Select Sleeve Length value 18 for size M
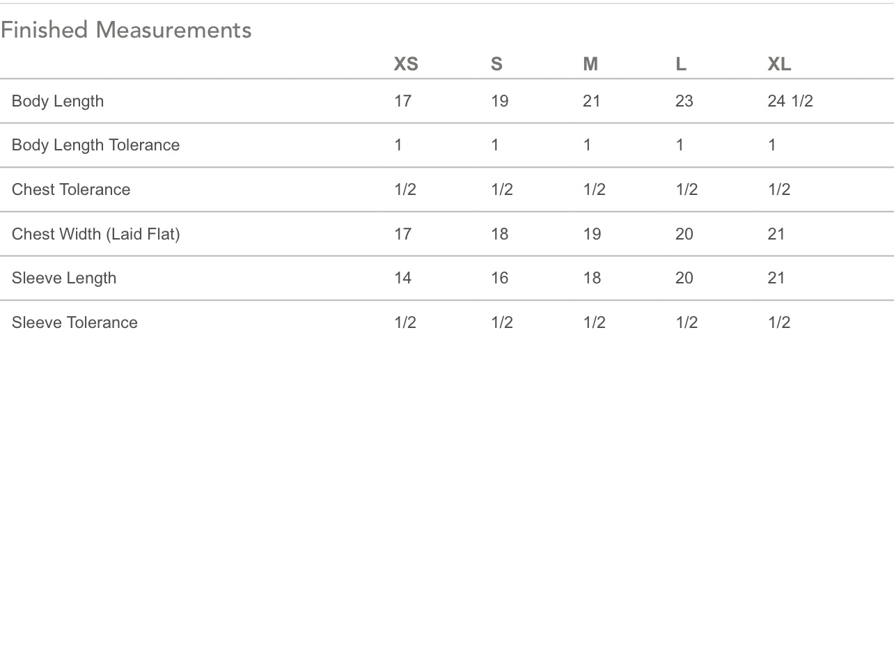 coord(592,278)
